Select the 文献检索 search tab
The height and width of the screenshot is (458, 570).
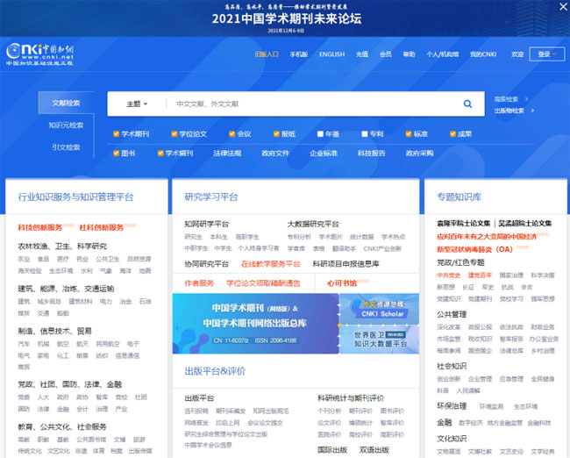66,103
